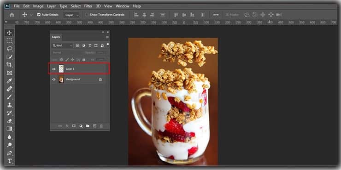Select the Blur tool
341x170 pixels.
9,137
